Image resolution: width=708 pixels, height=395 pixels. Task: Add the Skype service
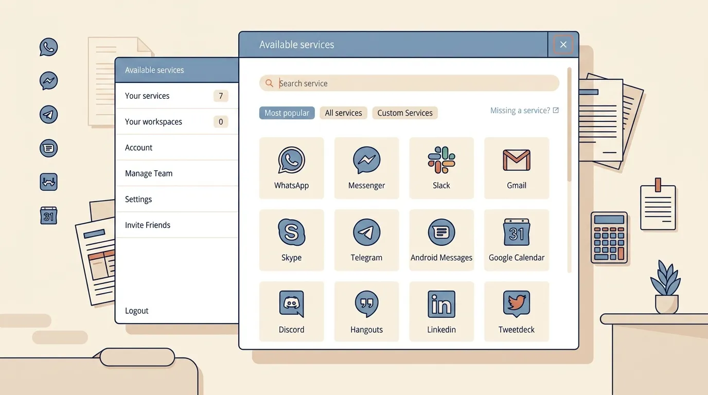pos(291,240)
